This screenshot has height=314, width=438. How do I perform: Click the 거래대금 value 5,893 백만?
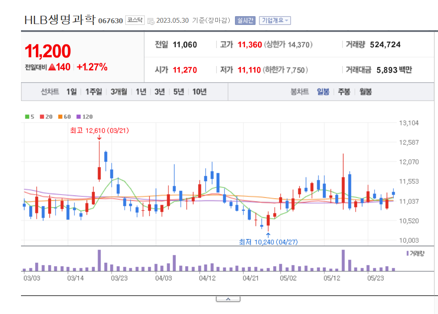(394, 70)
